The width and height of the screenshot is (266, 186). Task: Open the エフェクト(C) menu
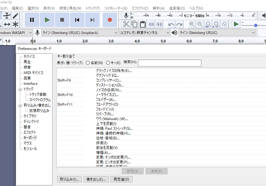tap(140, 8)
